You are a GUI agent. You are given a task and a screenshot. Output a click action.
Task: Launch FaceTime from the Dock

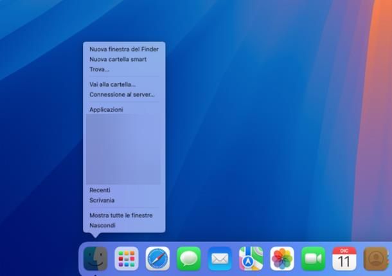313,259
